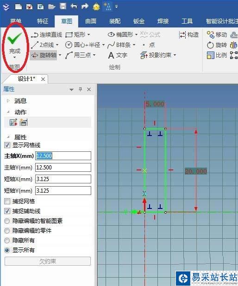Click the 主轴Y(mm) input field
The height and width of the screenshot is (286, 238).
[x=63, y=168]
